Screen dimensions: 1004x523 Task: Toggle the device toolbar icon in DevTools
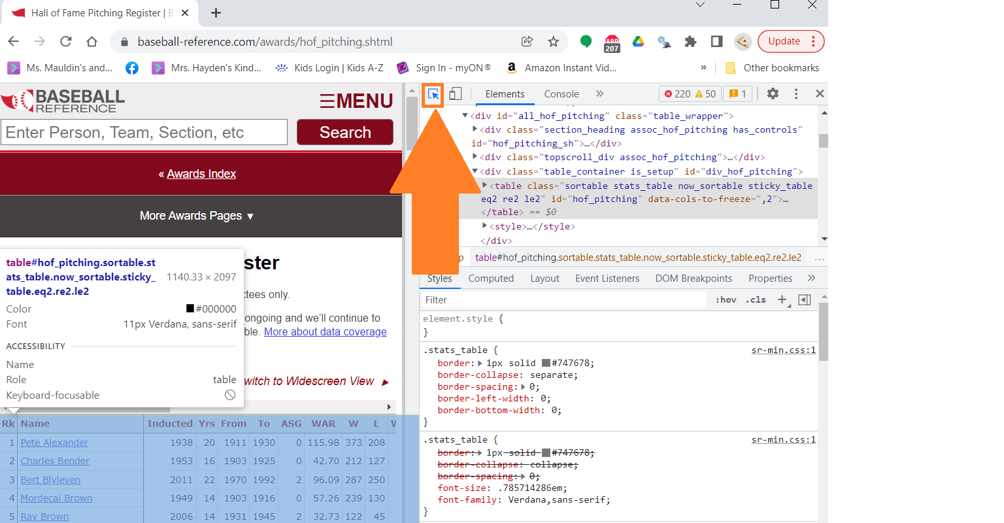456,93
